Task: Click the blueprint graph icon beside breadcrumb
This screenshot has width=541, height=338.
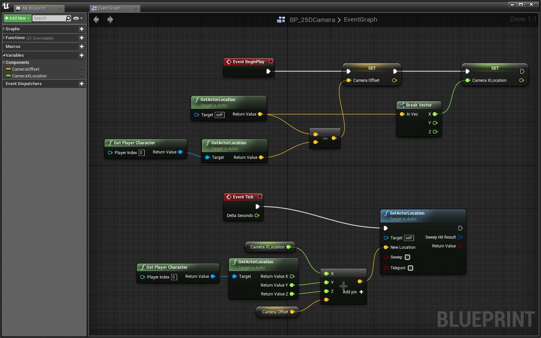Action: (281, 20)
